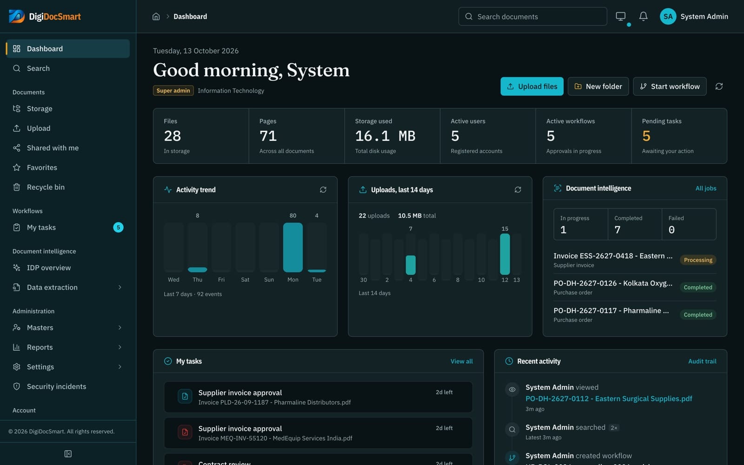Click the search icon beside System Admin searched

pos(512,430)
